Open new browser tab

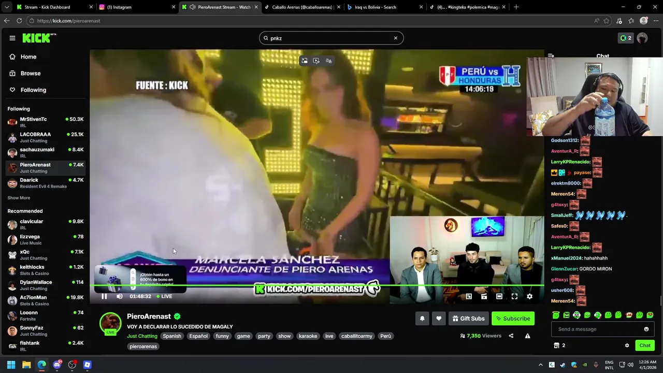[516, 7]
